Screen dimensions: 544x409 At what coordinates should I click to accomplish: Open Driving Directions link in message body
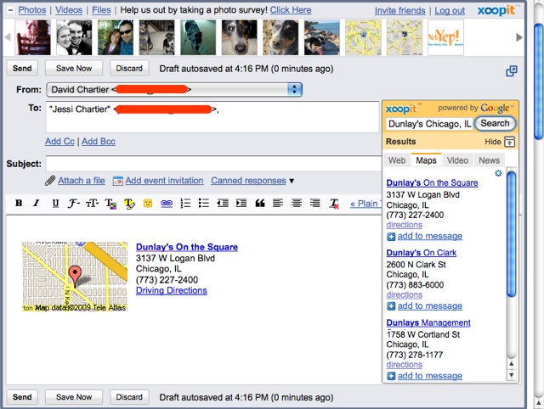pyautogui.click(x=172, y=290)
